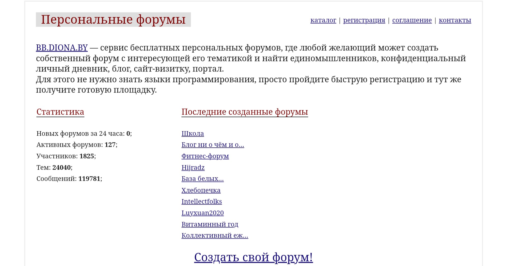Click the Сообщений: 119781 line

69,179
